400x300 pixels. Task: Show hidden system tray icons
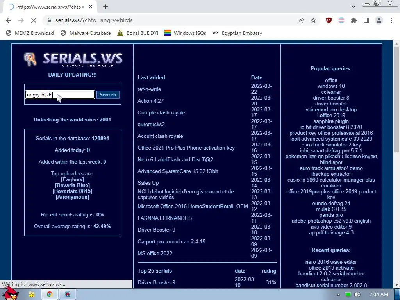(x=339, y=295)
